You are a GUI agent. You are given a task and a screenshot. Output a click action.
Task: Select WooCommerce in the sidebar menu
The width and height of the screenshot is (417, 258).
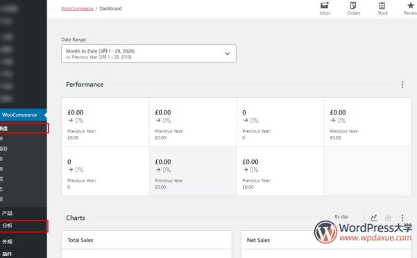[24, 115]
